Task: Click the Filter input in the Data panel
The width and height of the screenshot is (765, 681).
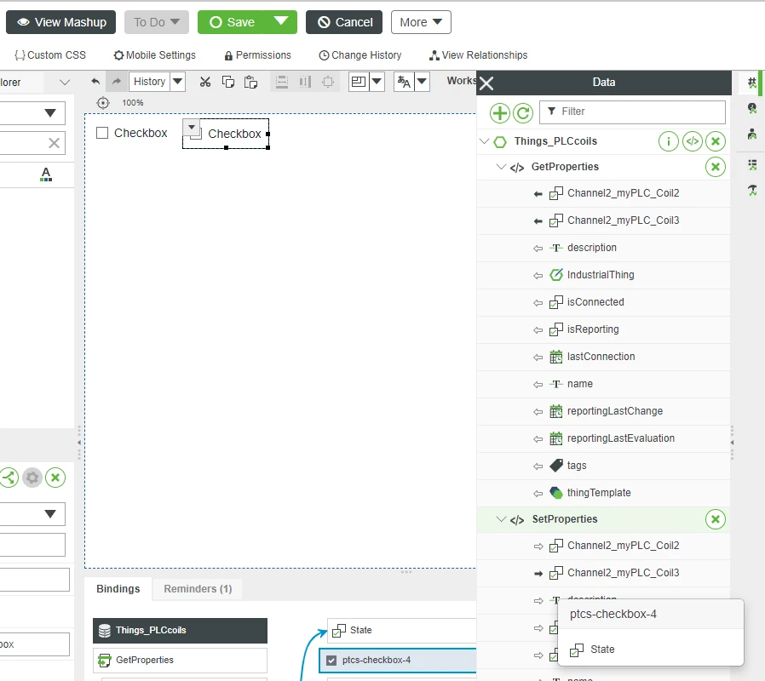Action: [632, 112]
